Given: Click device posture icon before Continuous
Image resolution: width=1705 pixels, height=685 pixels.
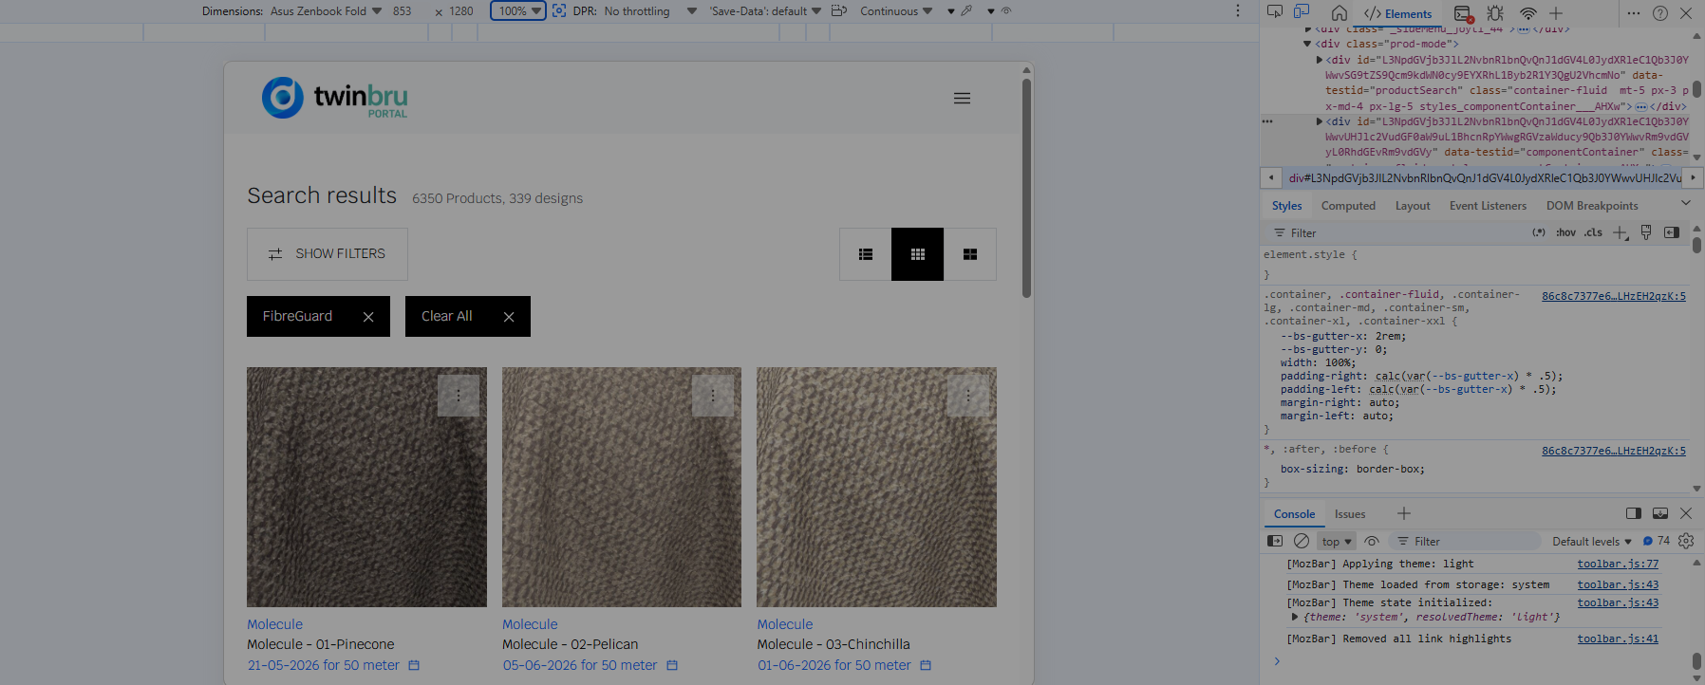Looking at the screenshot, I should pos(838,11).
